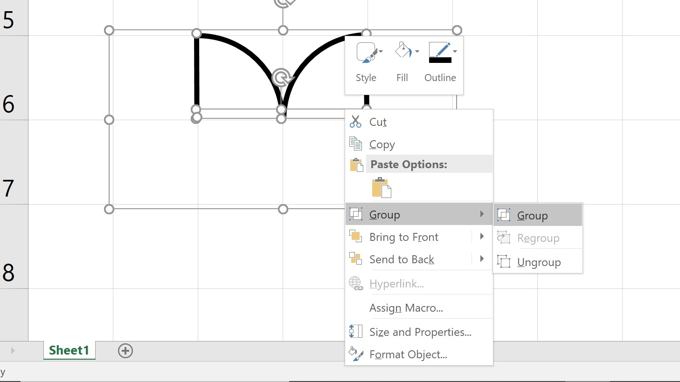Click the top-left selection handle of shape group
Viewport: 680px width, 382px height.
(x=109, y=30)
